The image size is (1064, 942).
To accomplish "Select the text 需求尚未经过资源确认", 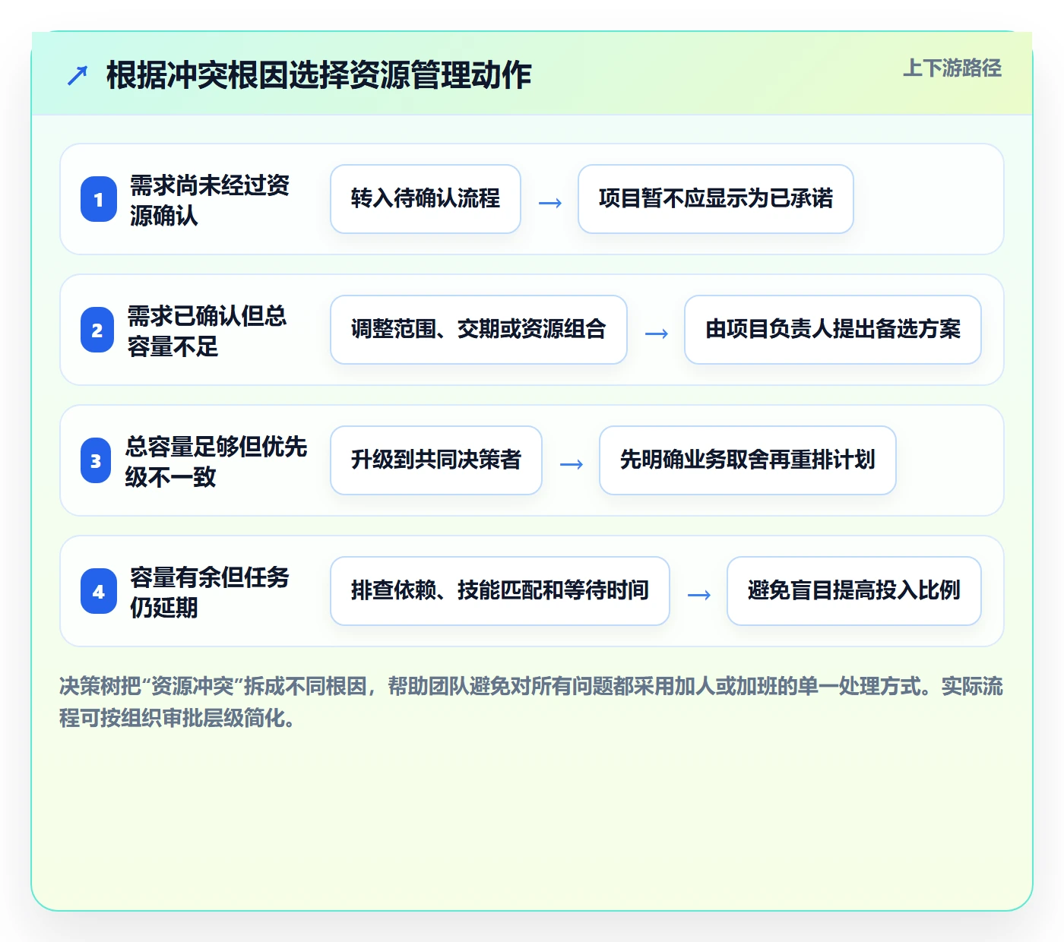I will 210,200.
